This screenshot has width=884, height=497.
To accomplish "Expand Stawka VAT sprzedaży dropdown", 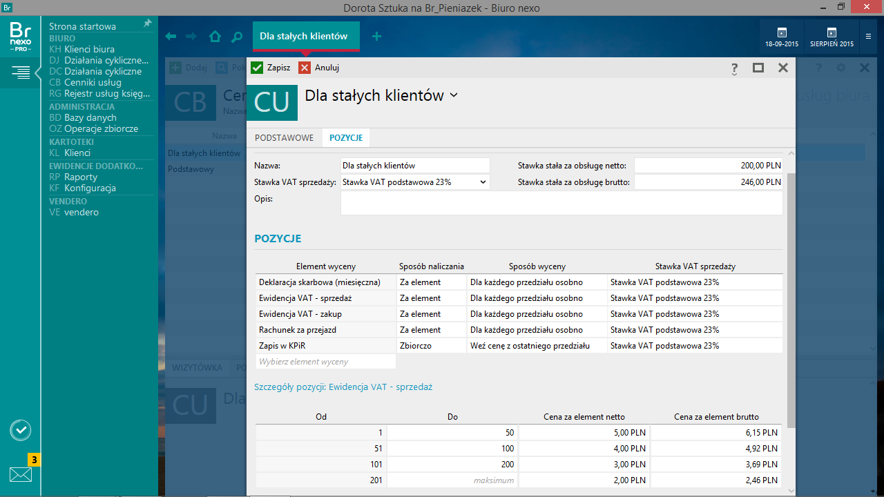I will pos(482,182).
